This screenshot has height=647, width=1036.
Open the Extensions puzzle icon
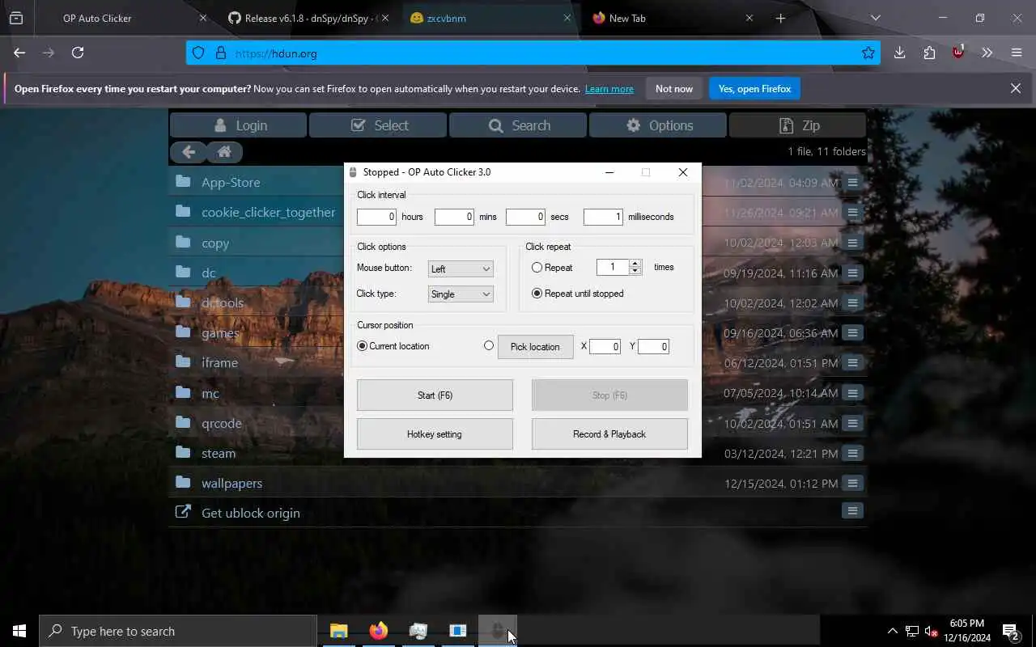(x=929, y=53)
